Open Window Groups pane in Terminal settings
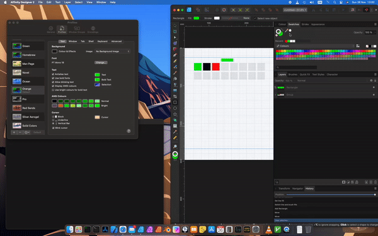Screen dimensions: 378x236 pyautogui.click(x=77, y=30)
